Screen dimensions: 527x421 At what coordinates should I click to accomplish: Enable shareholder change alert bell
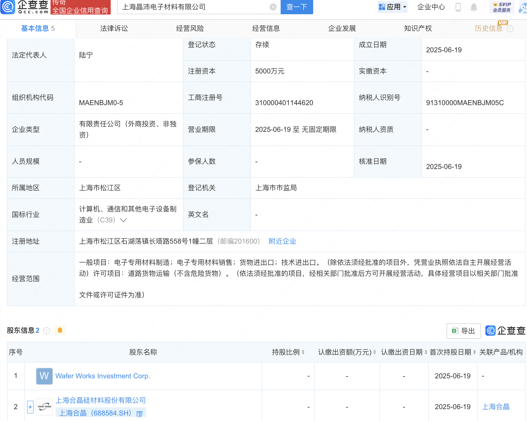click(x=60, y=330)
